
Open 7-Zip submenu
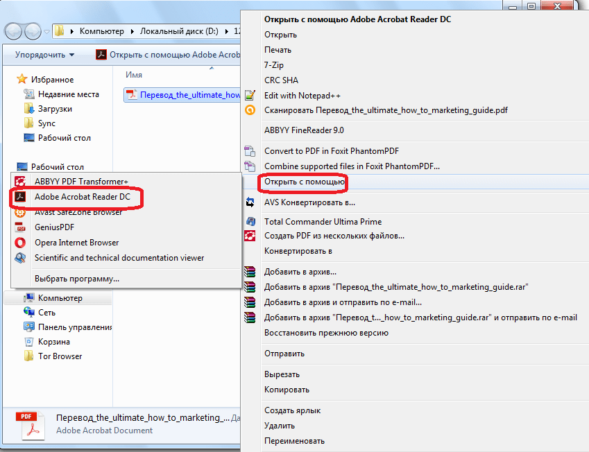click(274, 65)
